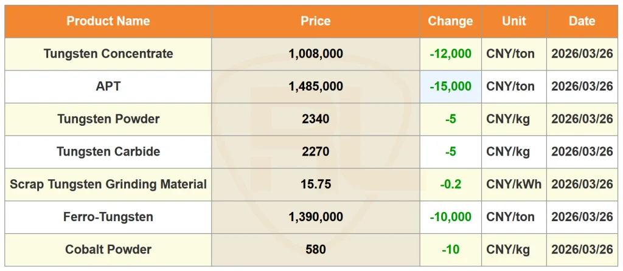Click the 580 Cobalt Powder price
This screenshot has height=271, width=623.
coord(316,250)
